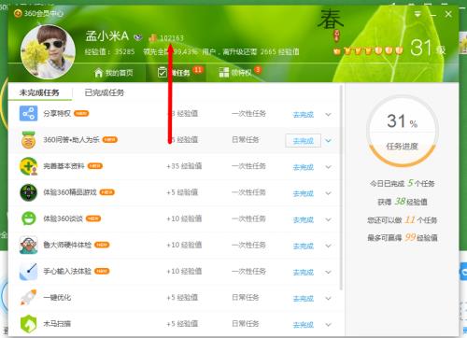Viewport: 467px width, 338px height.
Task: Click the gold coin icon beside 102163
Action: [152, 38]
